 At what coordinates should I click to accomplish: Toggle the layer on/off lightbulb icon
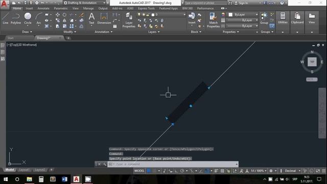coord(139,15)
